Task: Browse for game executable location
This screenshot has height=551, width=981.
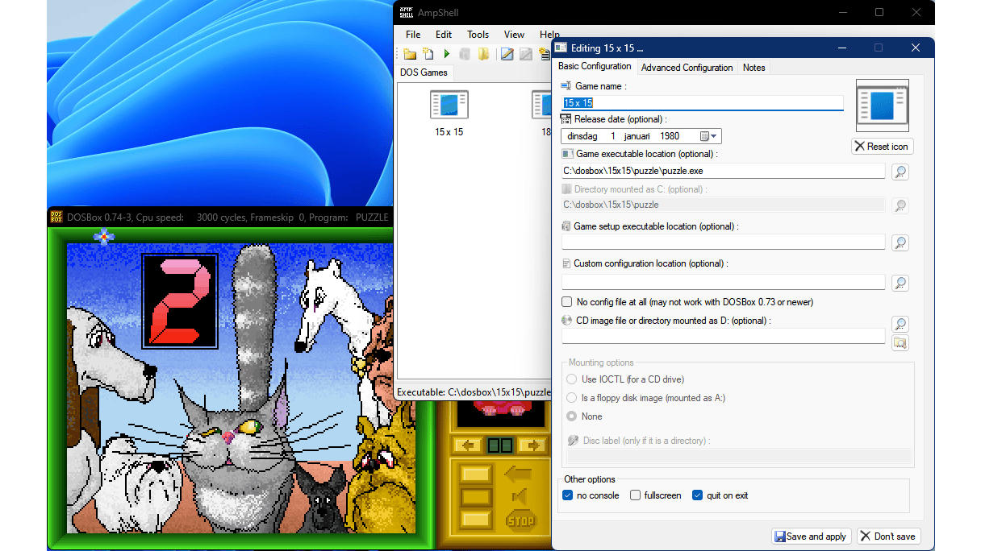Action: pyautogui.click(x=900, y=172)
